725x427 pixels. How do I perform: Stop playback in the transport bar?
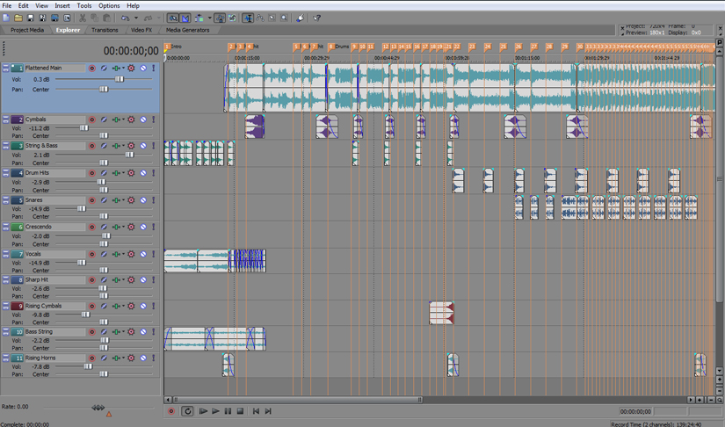pos(240,411)
